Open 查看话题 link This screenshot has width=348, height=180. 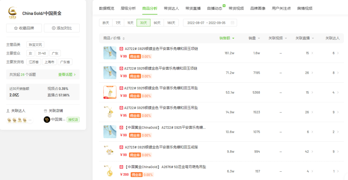[x=67, y=75]
